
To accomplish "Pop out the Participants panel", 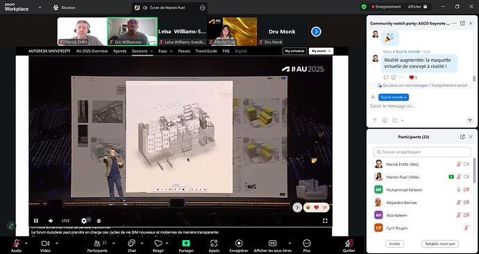I will (462, 137).
